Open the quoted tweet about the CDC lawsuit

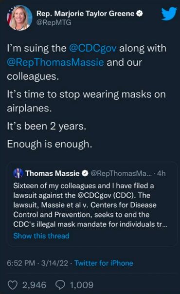tap(92, 204)
